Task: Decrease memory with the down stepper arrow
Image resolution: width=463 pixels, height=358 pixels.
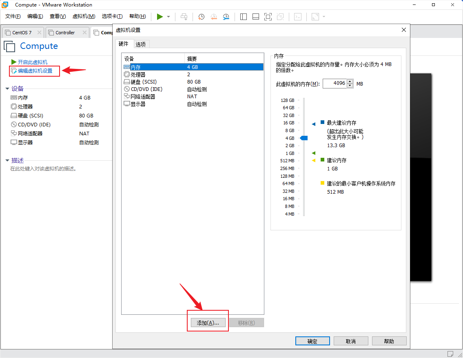Action: (x=350, y=86)
